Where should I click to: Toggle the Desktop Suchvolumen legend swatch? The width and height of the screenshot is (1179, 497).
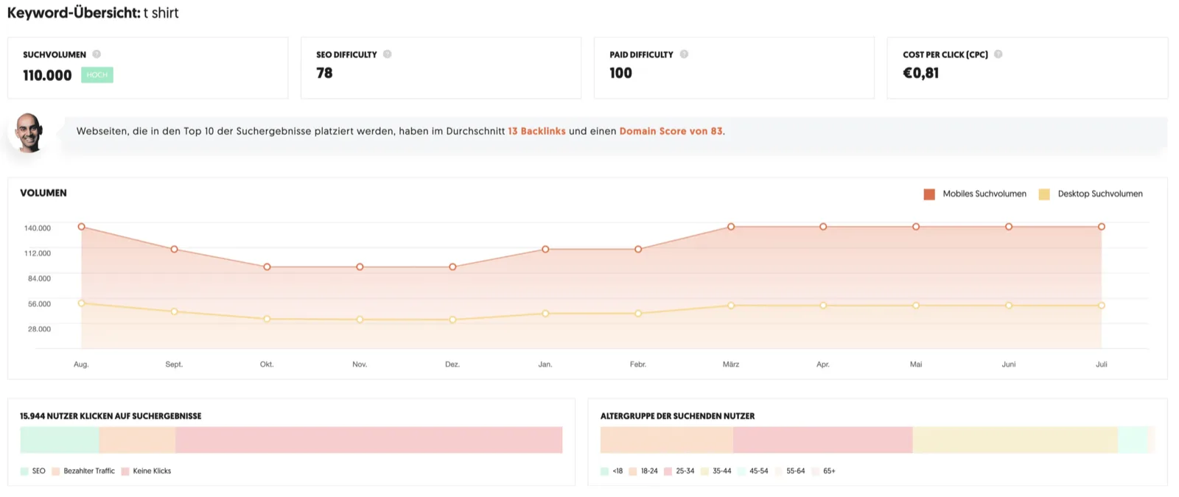(1044, 194)
